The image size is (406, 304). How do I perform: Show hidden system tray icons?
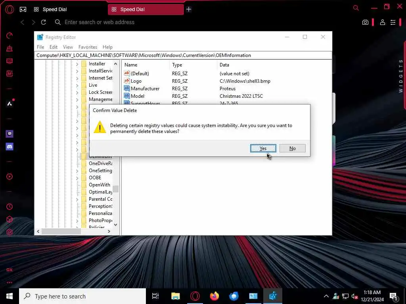click(326, 296)
